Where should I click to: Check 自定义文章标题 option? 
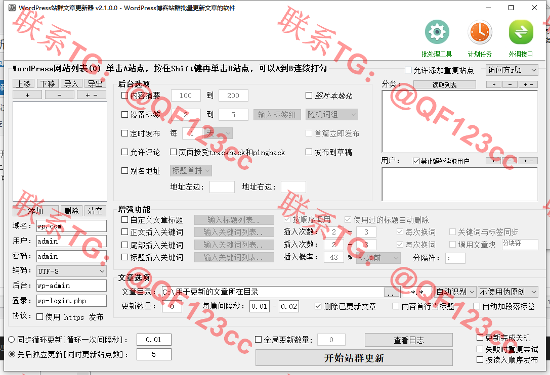tap(124, 220)
